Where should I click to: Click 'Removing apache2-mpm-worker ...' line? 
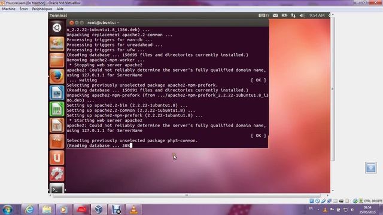tap(105, 60)
